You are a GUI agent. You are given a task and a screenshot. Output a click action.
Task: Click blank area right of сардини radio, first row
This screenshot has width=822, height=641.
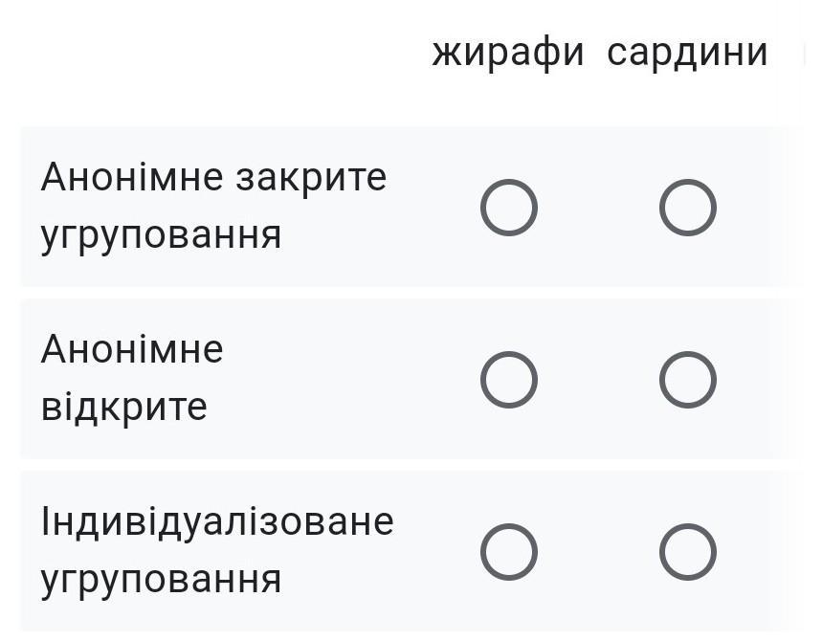coord(758,208)
